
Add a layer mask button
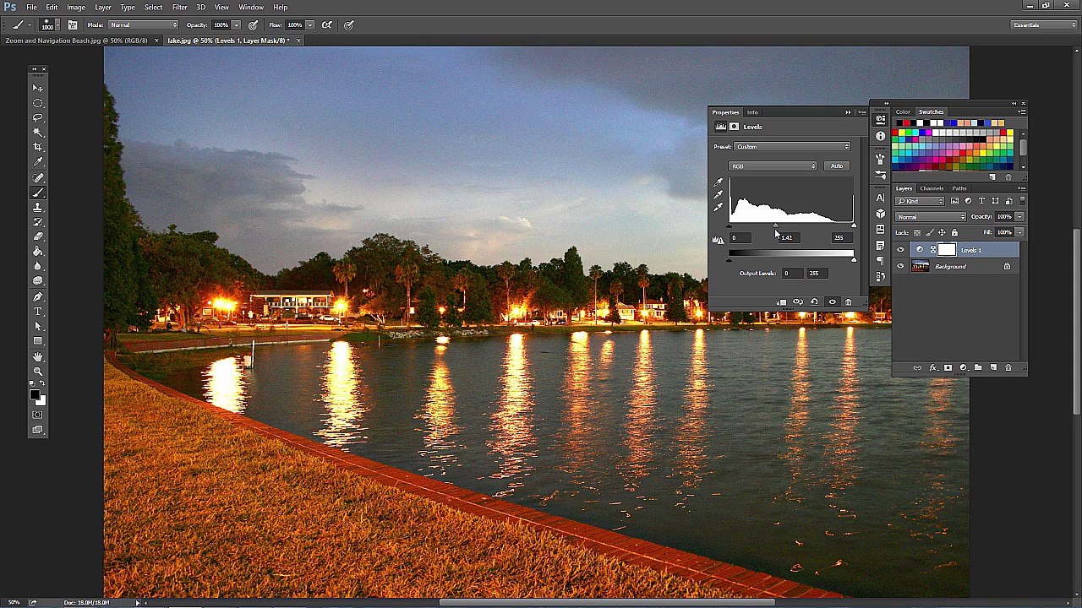948,368
